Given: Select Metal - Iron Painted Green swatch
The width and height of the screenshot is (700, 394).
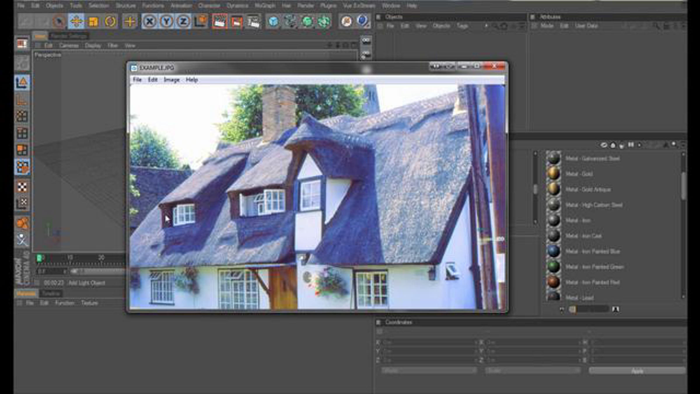Looking at the screenshot, I should pyautogui.click(x=553, y=267).
